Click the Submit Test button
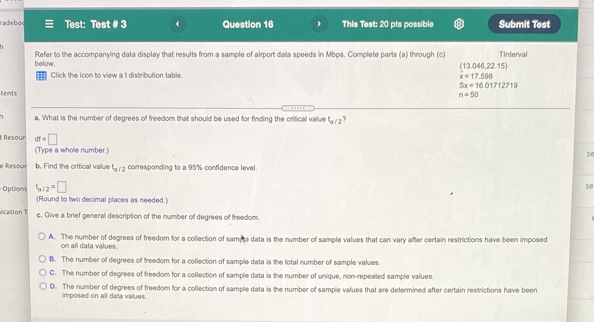594x322 pixels. point(524,24)
